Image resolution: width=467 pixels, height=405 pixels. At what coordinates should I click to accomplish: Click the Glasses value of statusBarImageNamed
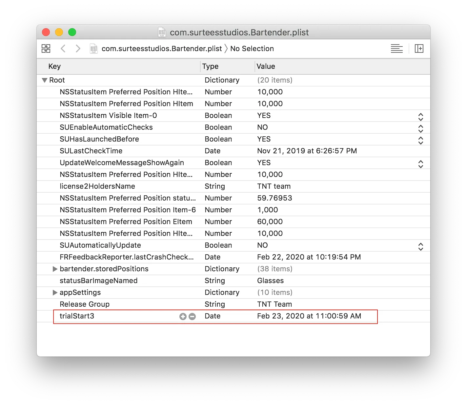tap(270, 280)
